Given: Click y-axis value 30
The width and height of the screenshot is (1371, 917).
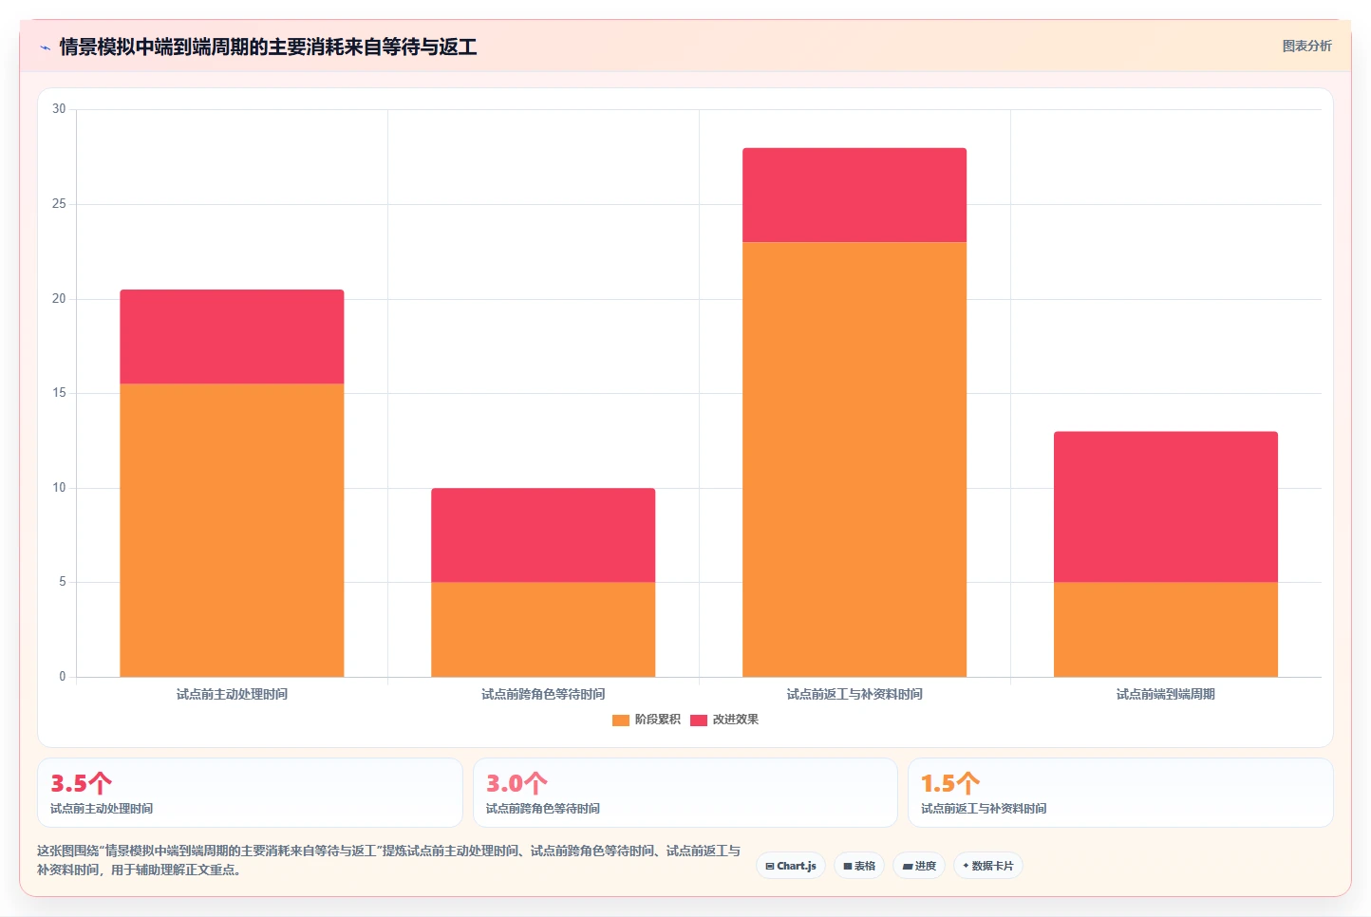Looking at the screenshot, I should pos(59,109).
